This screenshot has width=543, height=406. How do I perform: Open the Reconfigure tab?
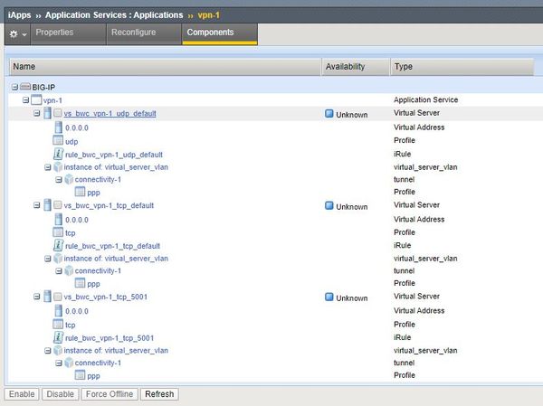(x=133, y=33)
